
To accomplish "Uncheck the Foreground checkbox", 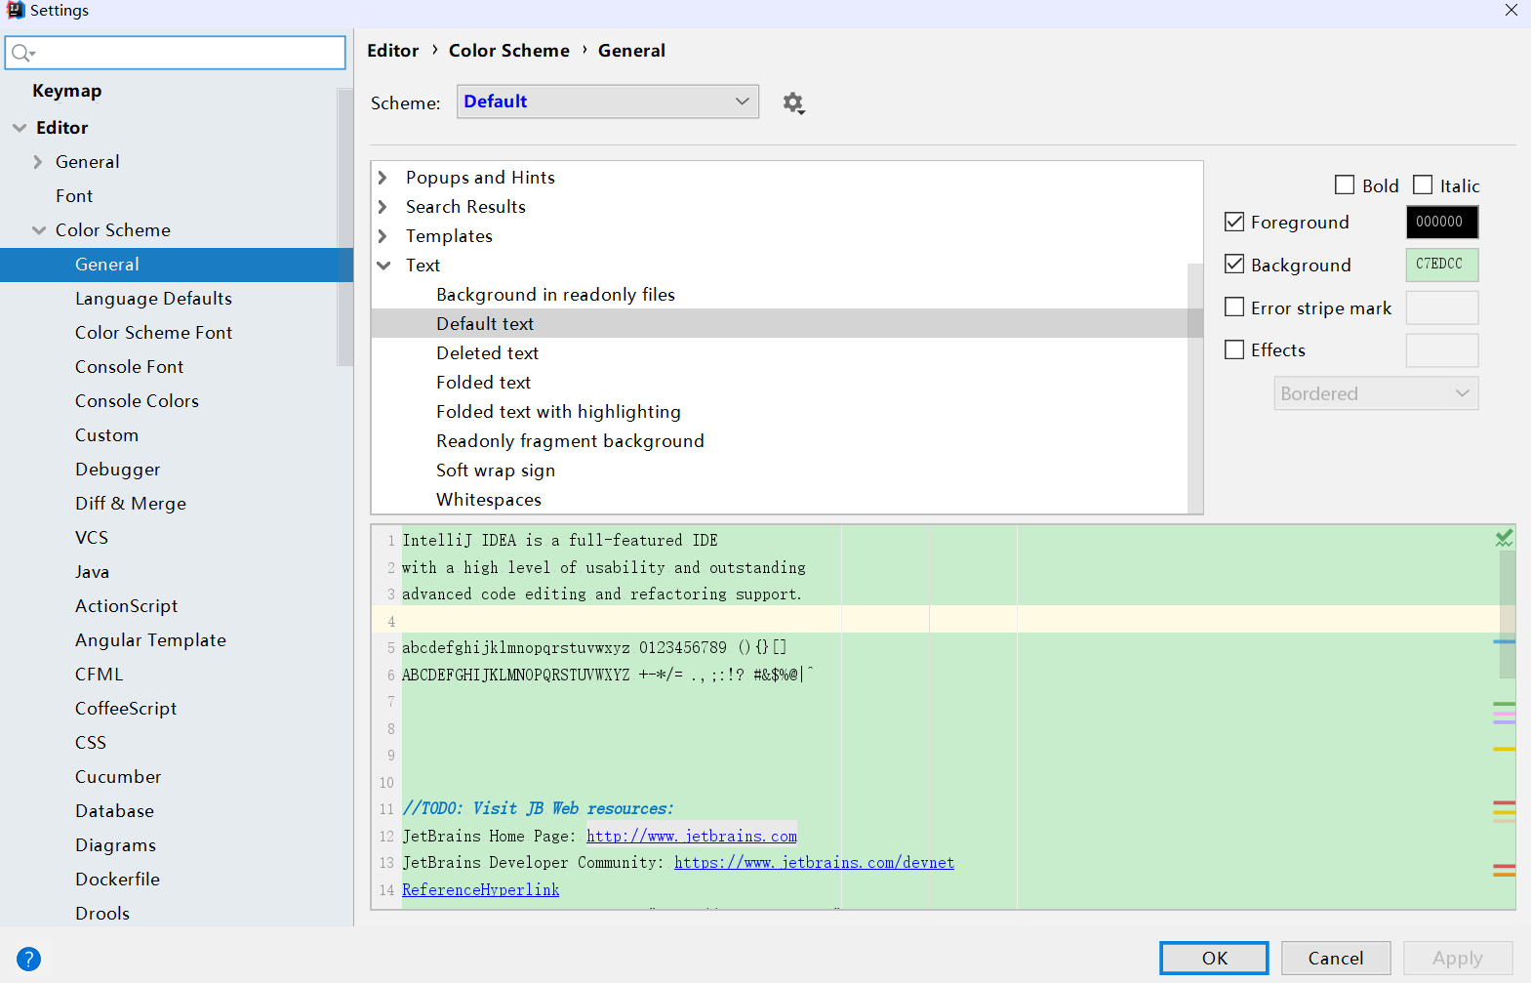I will (x=1234, y=222).
